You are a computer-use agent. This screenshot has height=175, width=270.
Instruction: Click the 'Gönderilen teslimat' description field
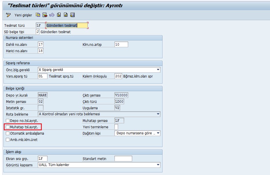(x=66, y=25)
